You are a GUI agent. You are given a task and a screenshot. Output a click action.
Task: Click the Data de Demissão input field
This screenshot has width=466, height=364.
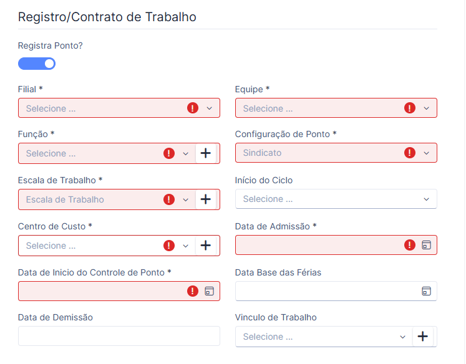pos(119,336)
